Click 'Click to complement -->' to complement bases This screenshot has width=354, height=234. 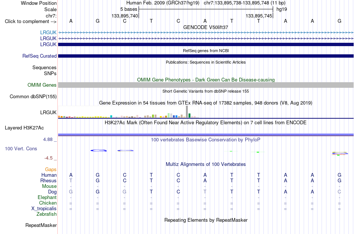(31, 22)
